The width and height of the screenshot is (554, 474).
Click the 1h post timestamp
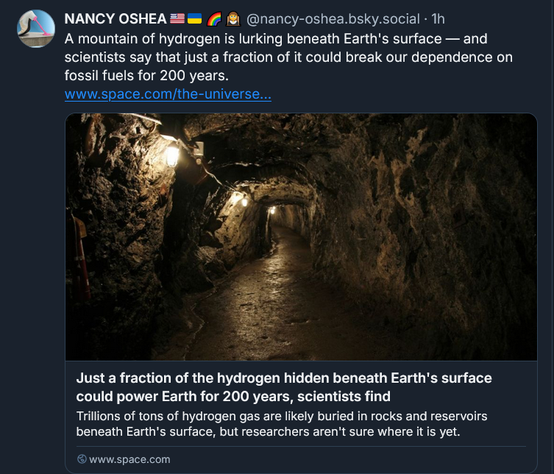coord(437,18)
